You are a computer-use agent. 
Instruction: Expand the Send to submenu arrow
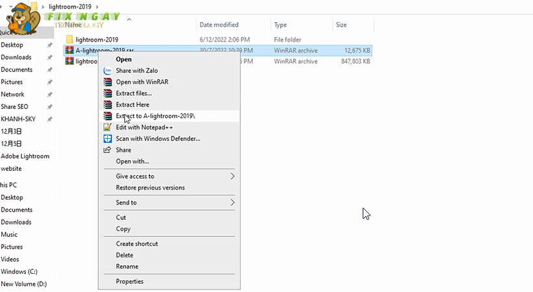pos(232,202)
